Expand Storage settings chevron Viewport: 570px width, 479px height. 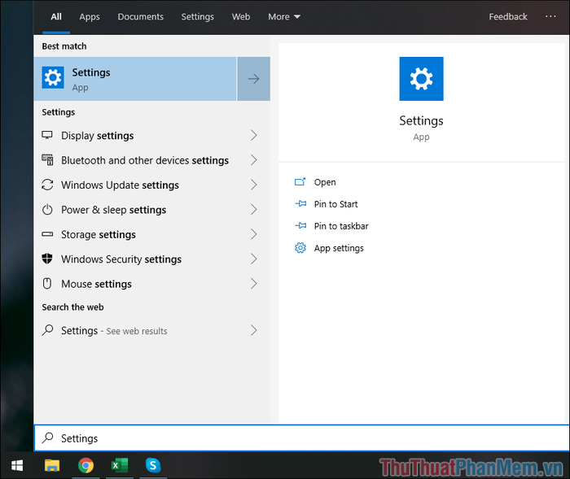tap(254, 234)
